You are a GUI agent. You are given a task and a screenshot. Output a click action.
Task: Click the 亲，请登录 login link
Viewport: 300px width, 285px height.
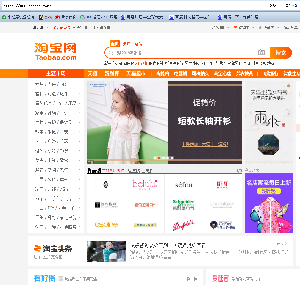[62, 28]
